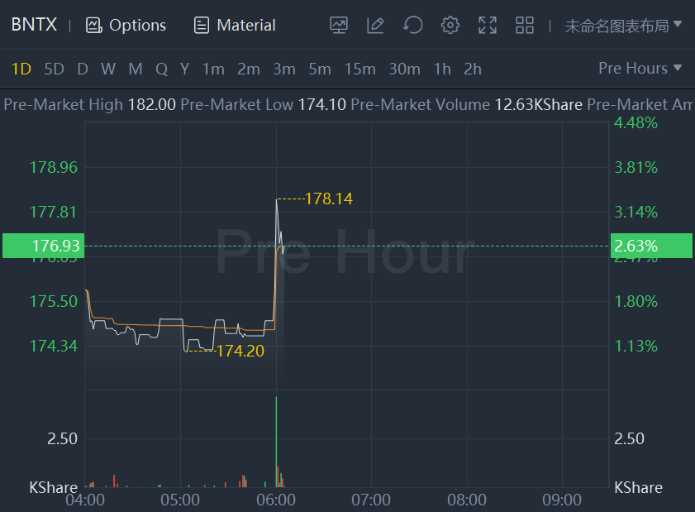This screenshot has width=695, height=512.
Task: Choose the 30m interval
Action: [x=404, y=69]
